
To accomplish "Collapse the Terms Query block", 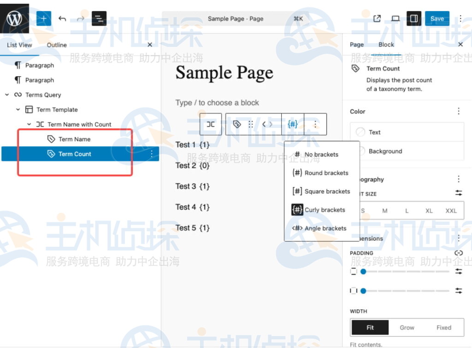I will pos(7,95).
